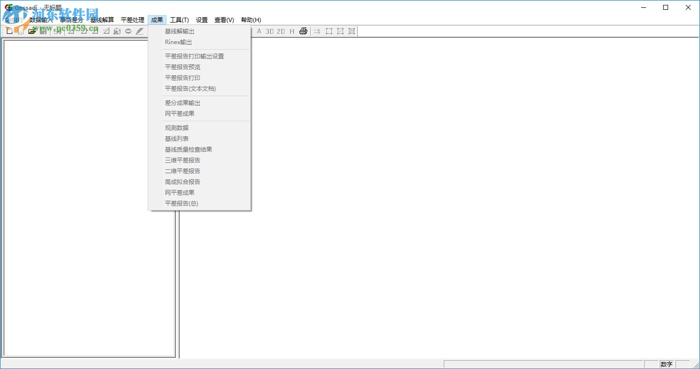This screenshot has height=369, width=700.
Task: Open the 帮助(H) menu
Action: pyautogui.click(x=251, y=20)
